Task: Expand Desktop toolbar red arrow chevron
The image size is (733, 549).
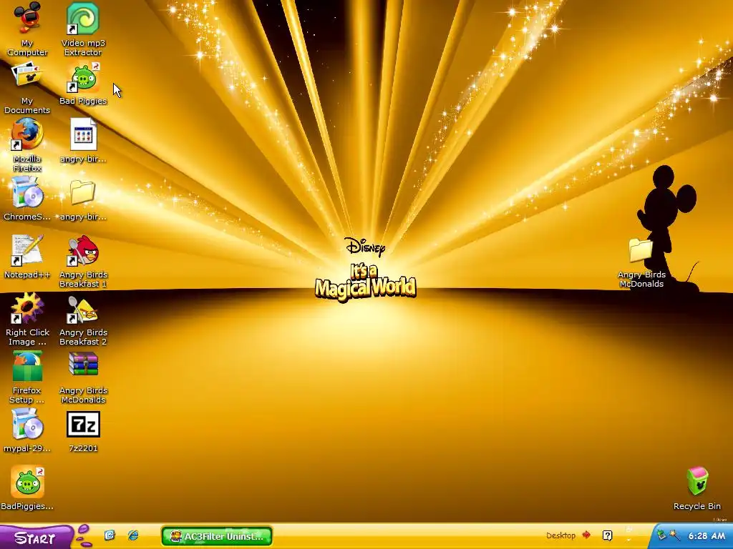Action: tap(586, 535)
